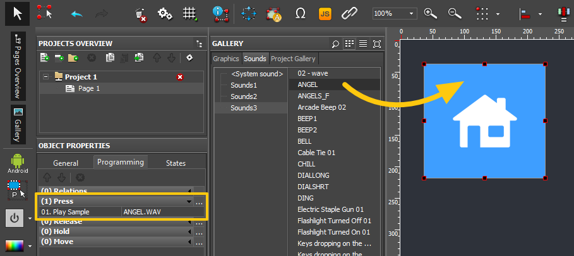
Task: Maximize the gallery panel icon
Action: pyautogui.click(x=377, y=44)
